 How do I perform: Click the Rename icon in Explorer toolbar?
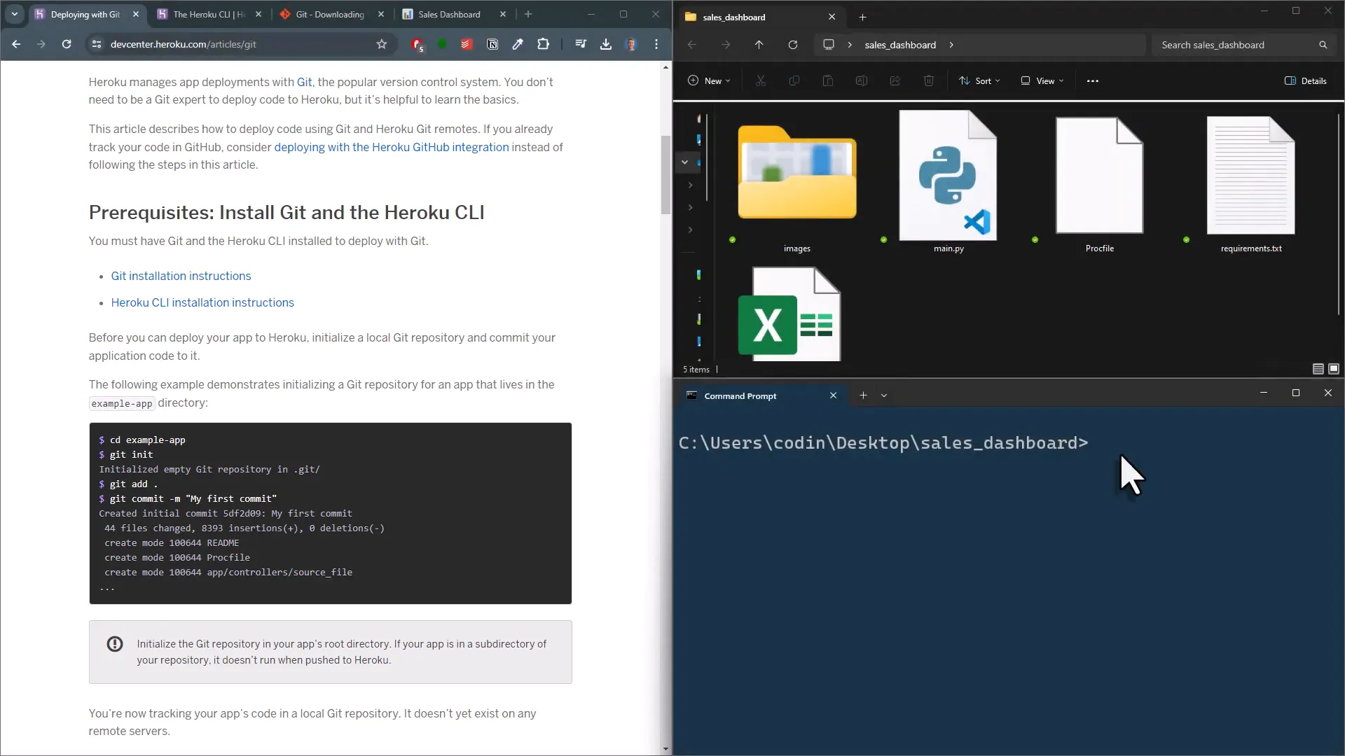[862, 80]
